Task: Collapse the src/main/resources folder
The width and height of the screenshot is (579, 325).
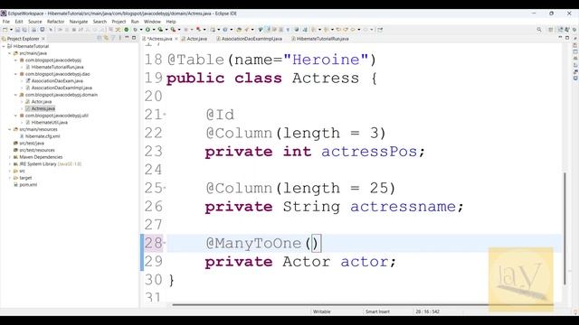Action: point(10,129)
